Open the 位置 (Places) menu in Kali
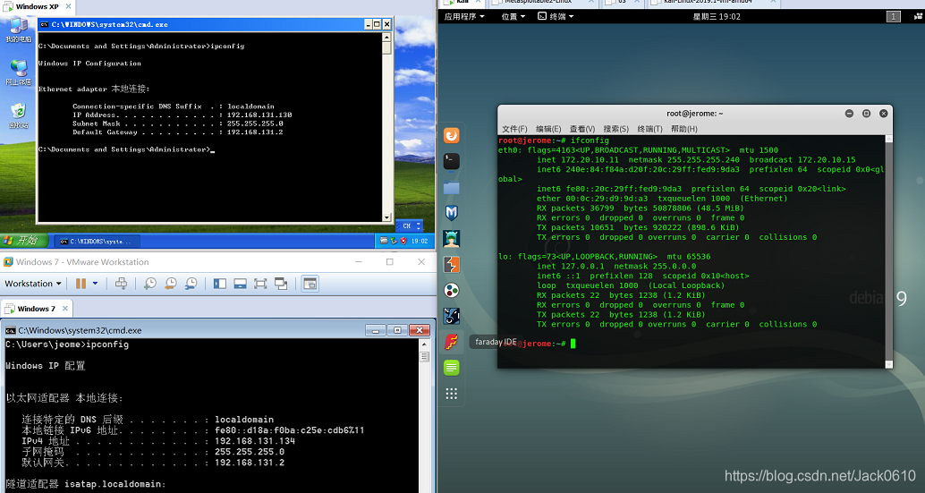Image resolution: width=925 pixels, height=493 pixels. [513, 16]
